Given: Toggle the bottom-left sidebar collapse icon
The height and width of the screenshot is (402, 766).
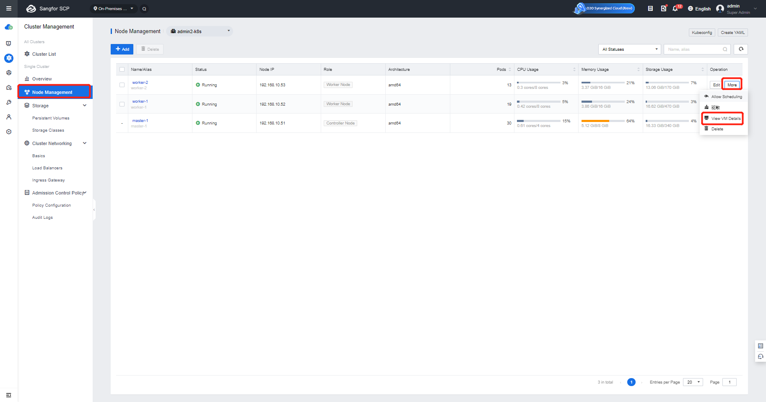Looking at the screenshot, I should point(8,395).
